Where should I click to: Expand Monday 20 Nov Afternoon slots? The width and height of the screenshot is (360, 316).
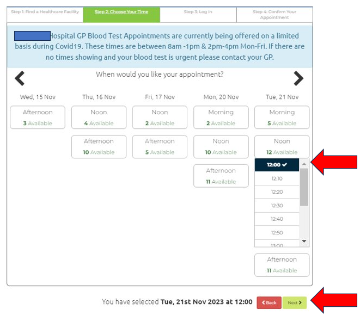click(221, 176)
